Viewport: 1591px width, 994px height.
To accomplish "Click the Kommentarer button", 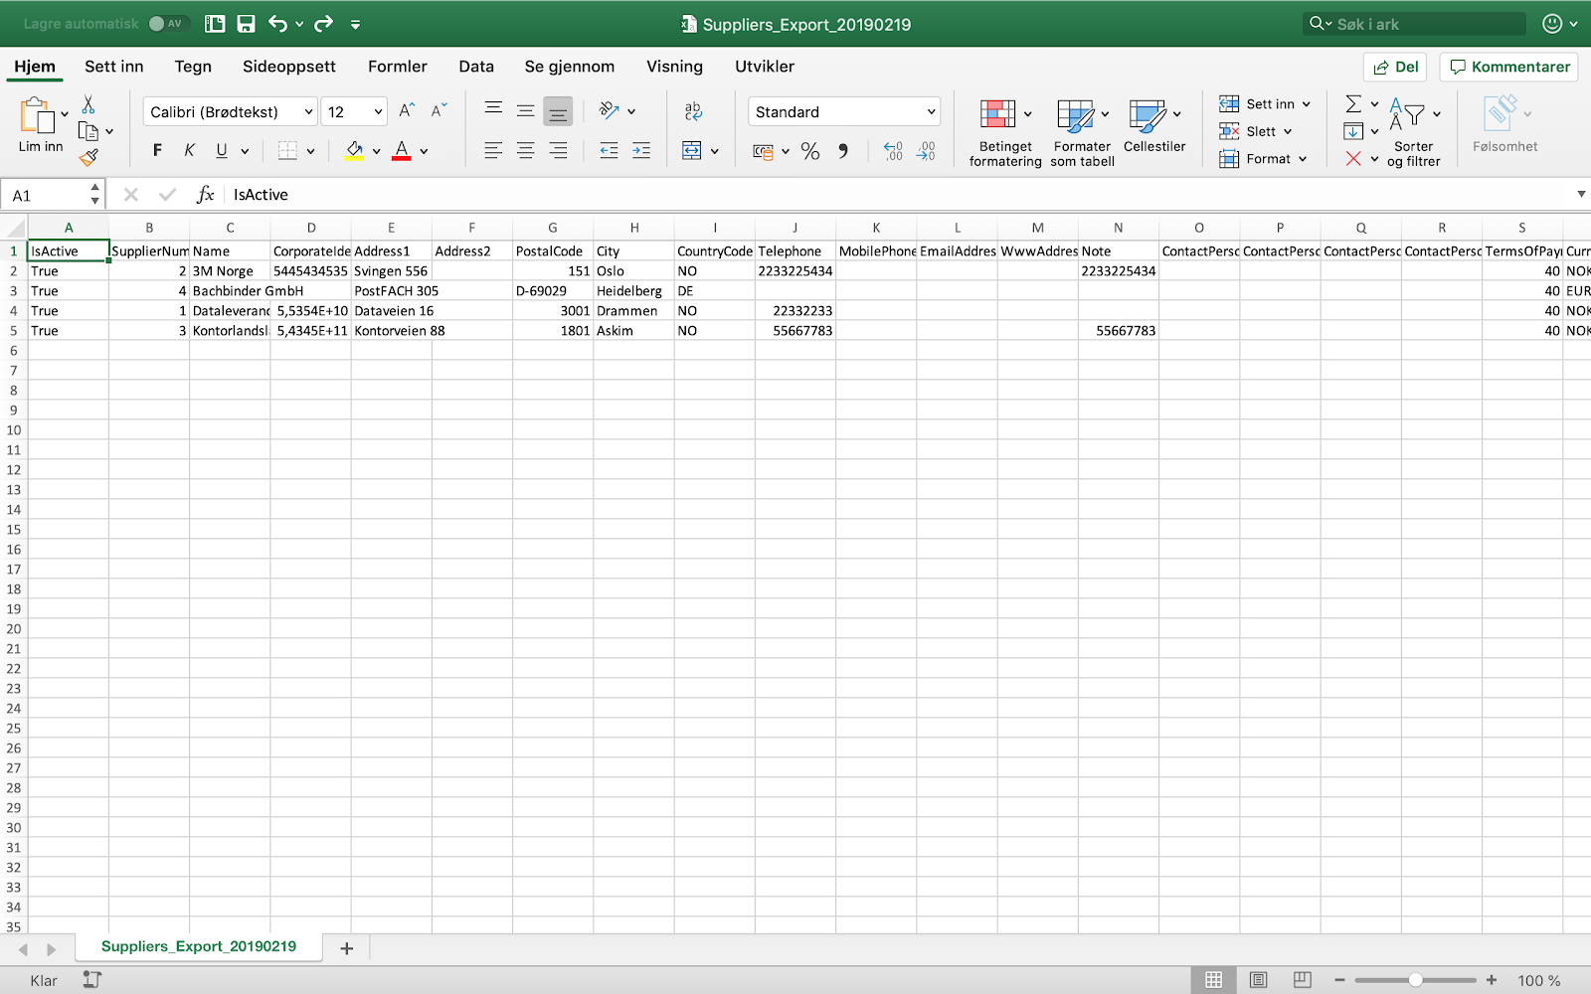I will (x=1508, y=67).
